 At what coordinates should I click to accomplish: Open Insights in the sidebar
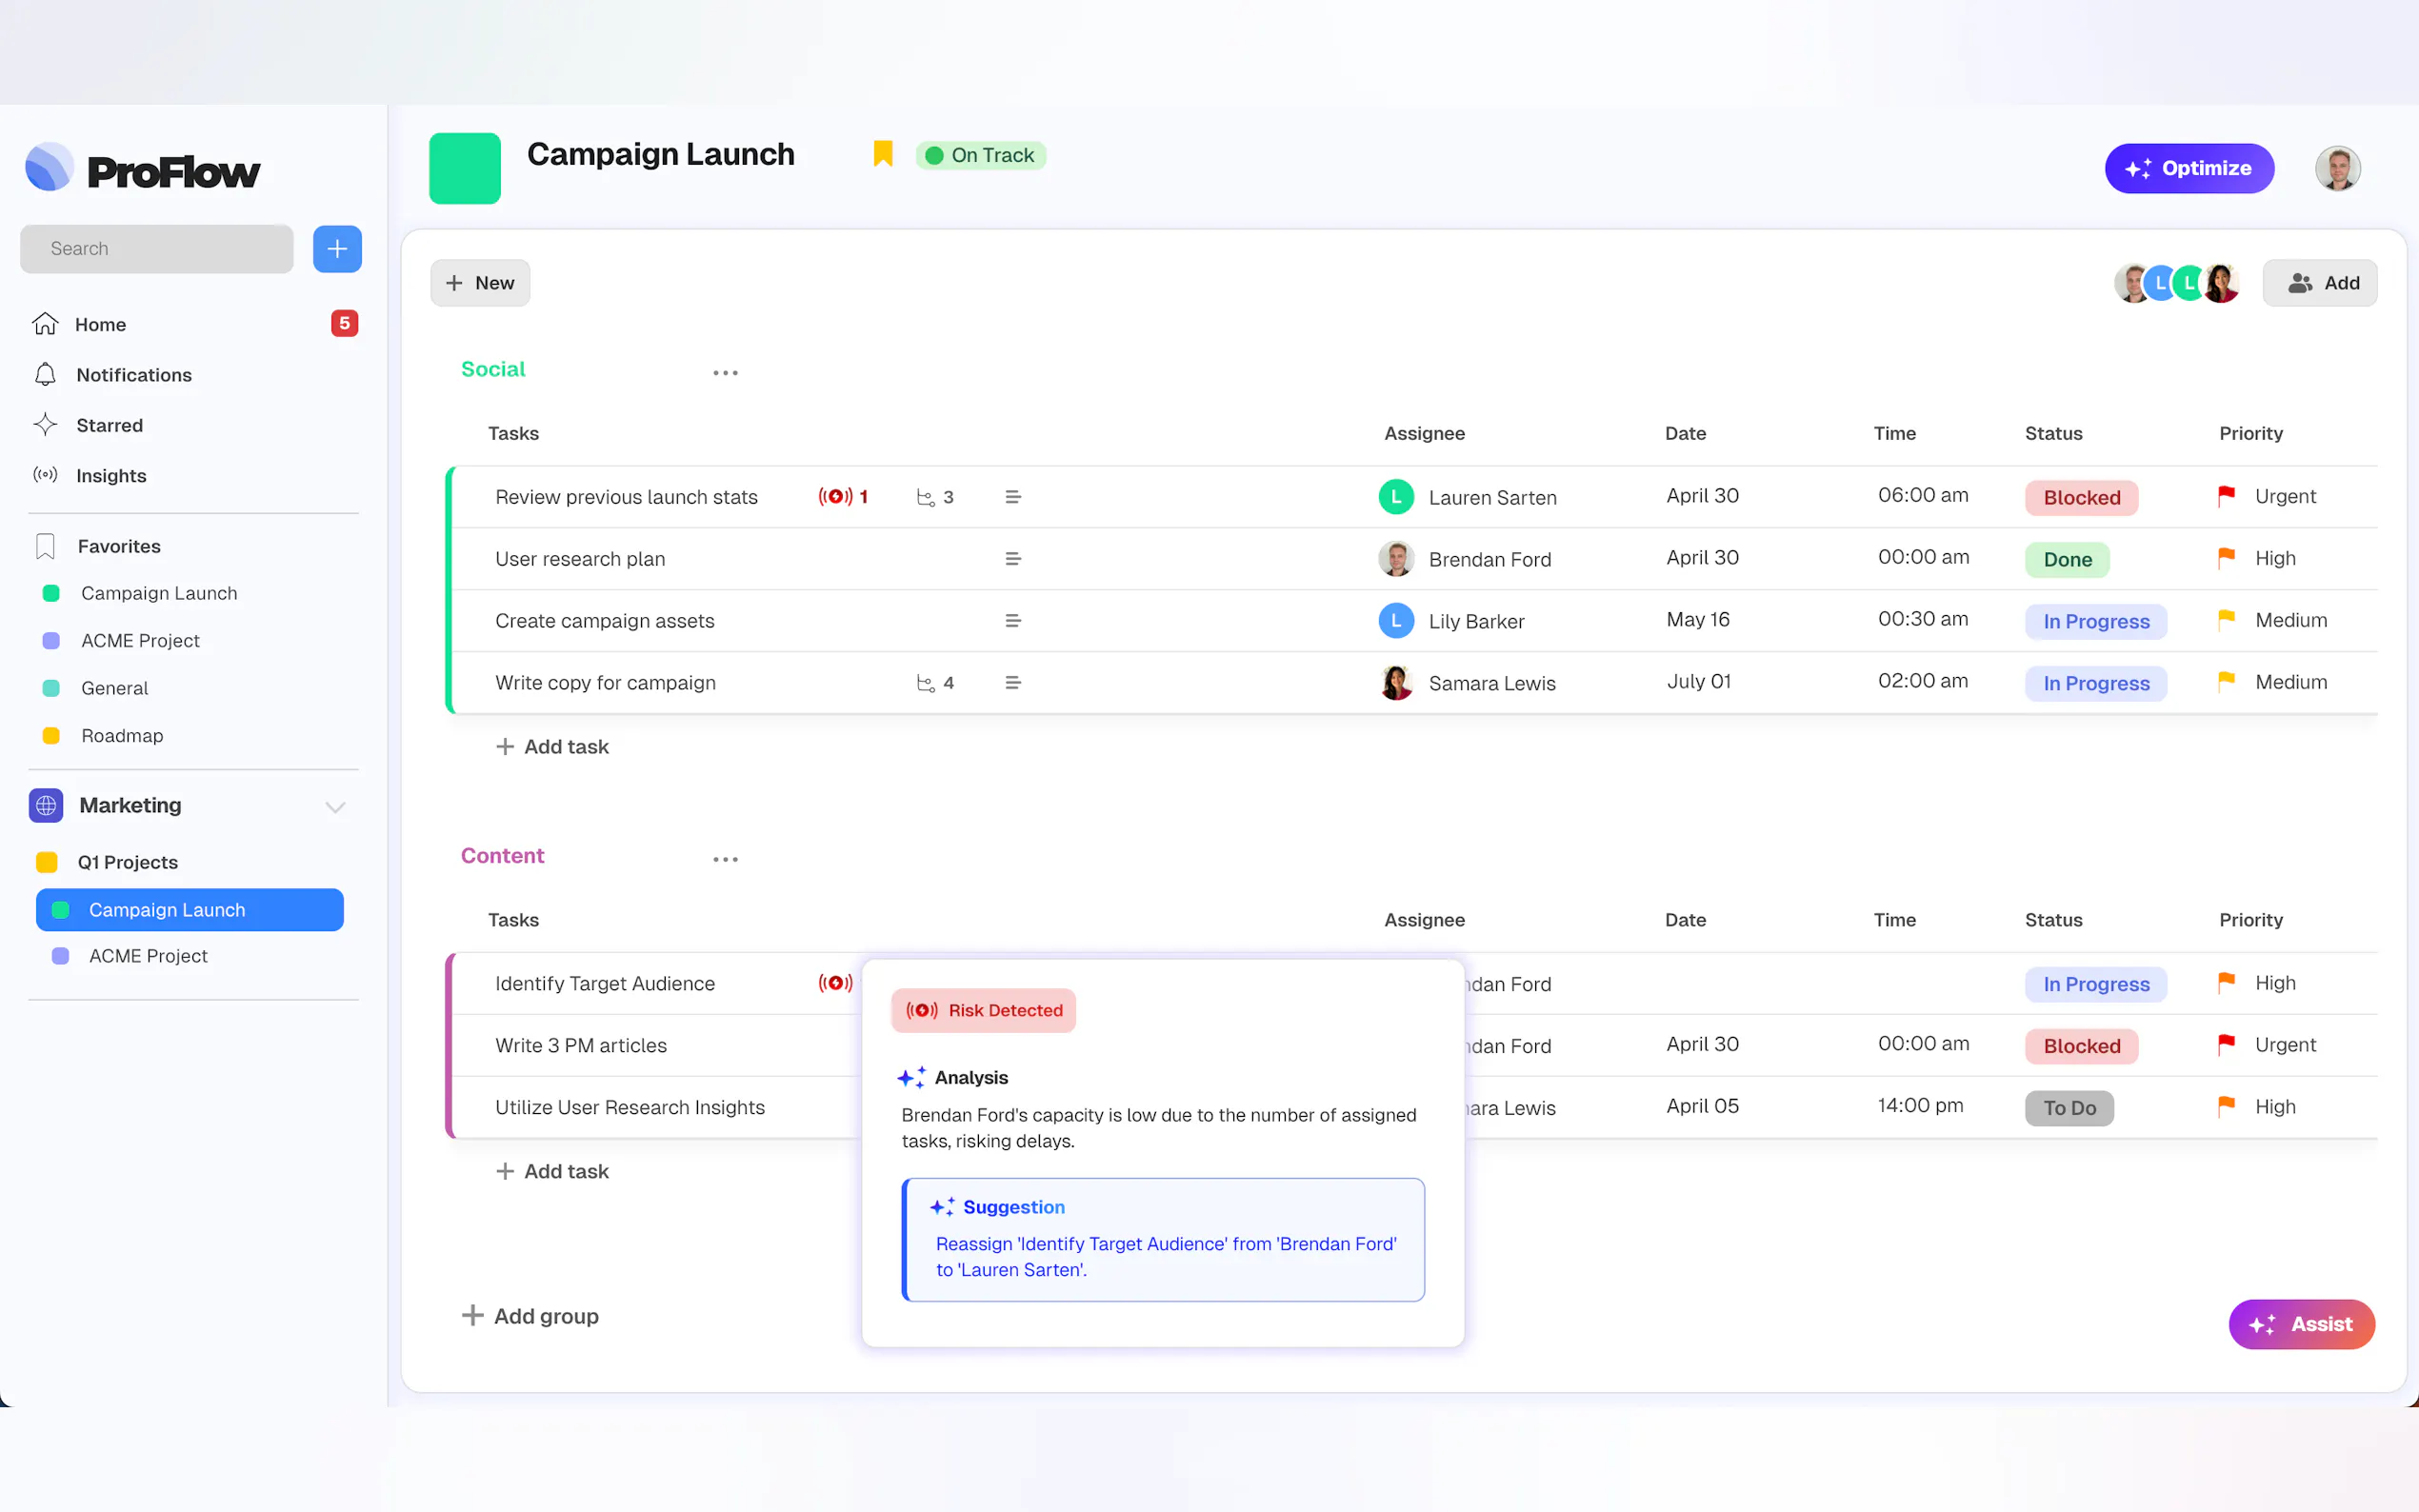coord(111,476)
